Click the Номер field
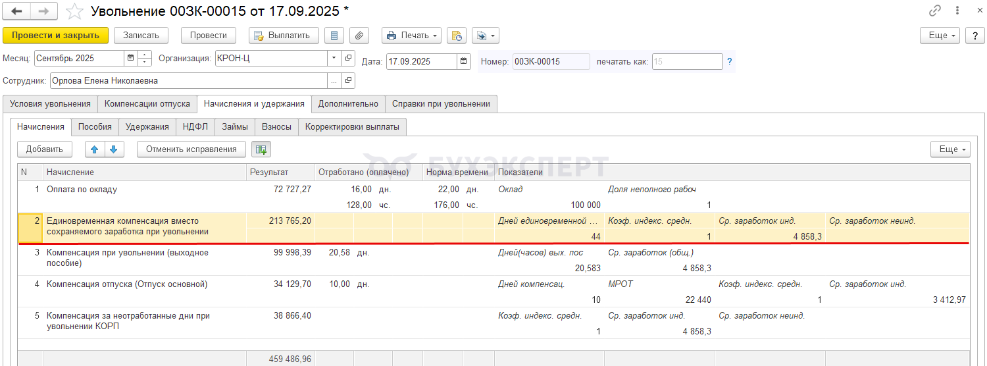The height and width of the screenshot is (366, 987). point(551,61)
